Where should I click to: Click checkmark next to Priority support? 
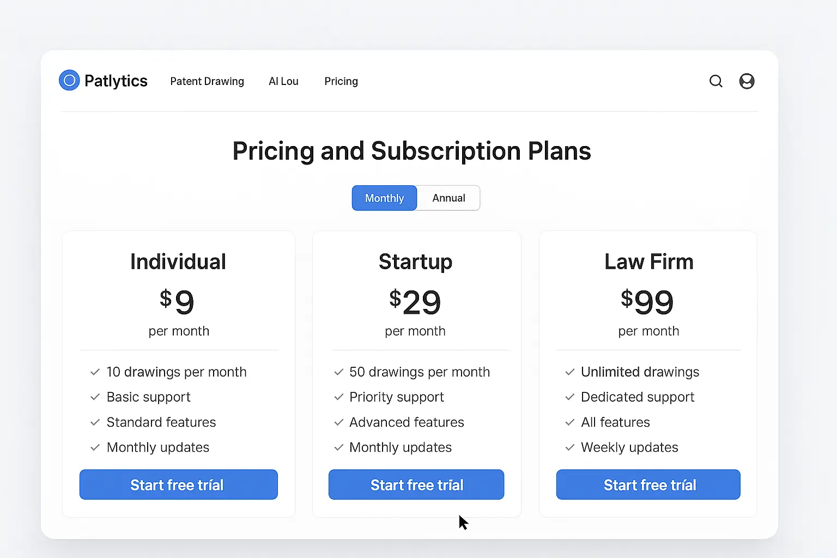point(339,397)
